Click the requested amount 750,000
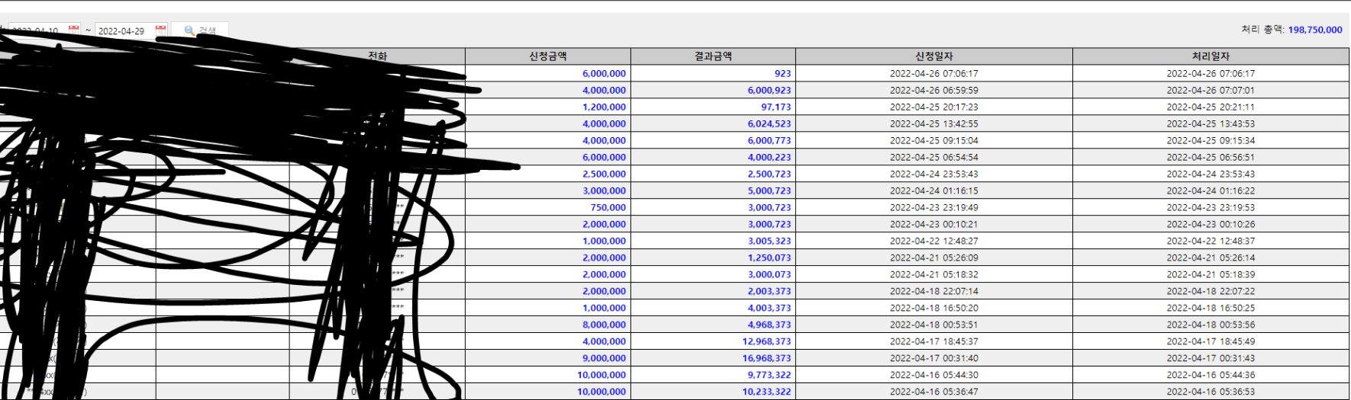Image resolution: width=1351 pixels, height=400 pixels. pyautogui.click(x=608, y=207)
